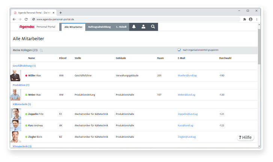
Task: Click the Mueller@lundl.ag email link
Action: 187,76
